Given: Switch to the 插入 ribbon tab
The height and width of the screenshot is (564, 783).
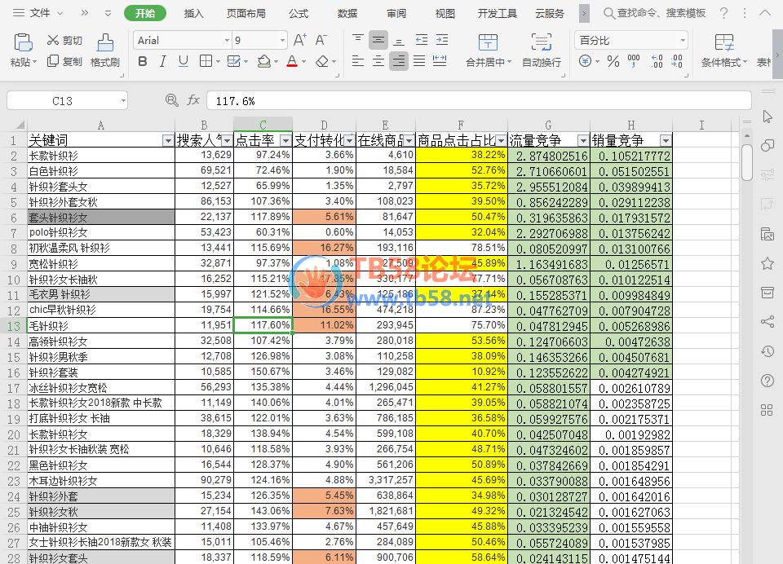Looking at the screenshot, I should [194, 13].
